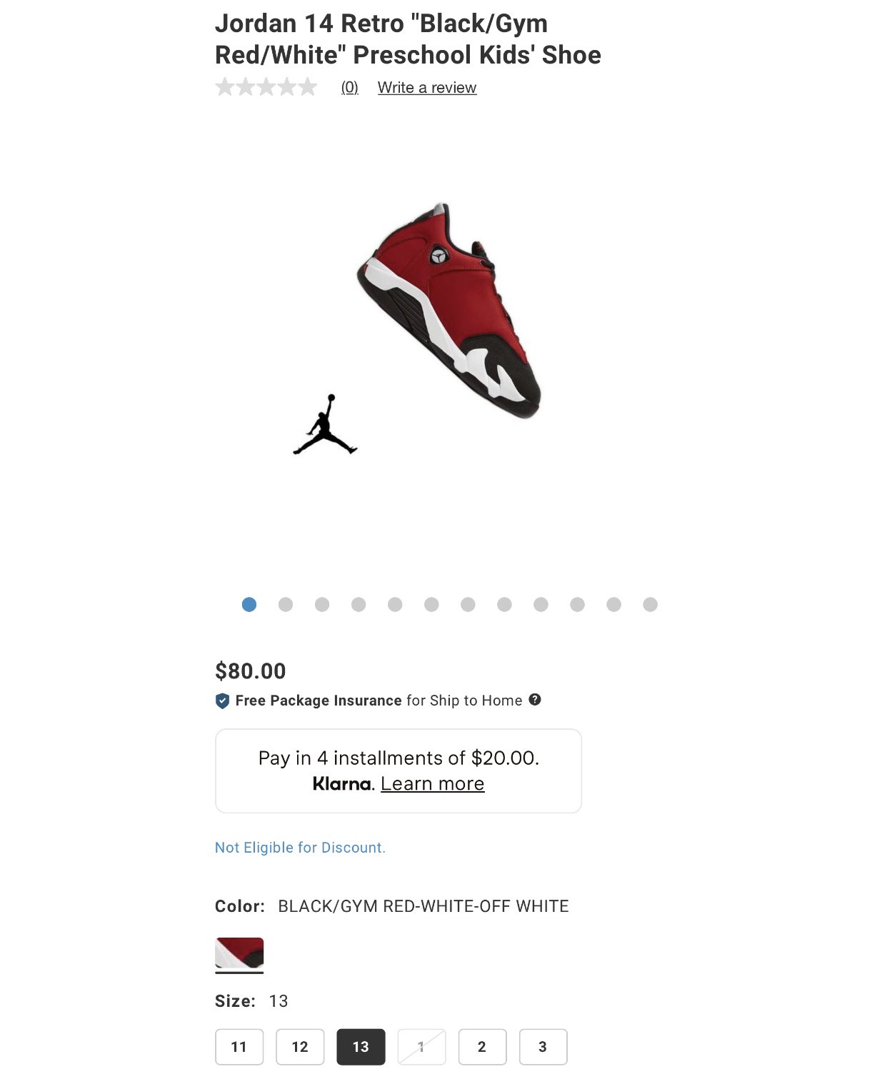Show the sixth carousel image dot
Viewport: 887px width, 1074px height.
point(431,605)
